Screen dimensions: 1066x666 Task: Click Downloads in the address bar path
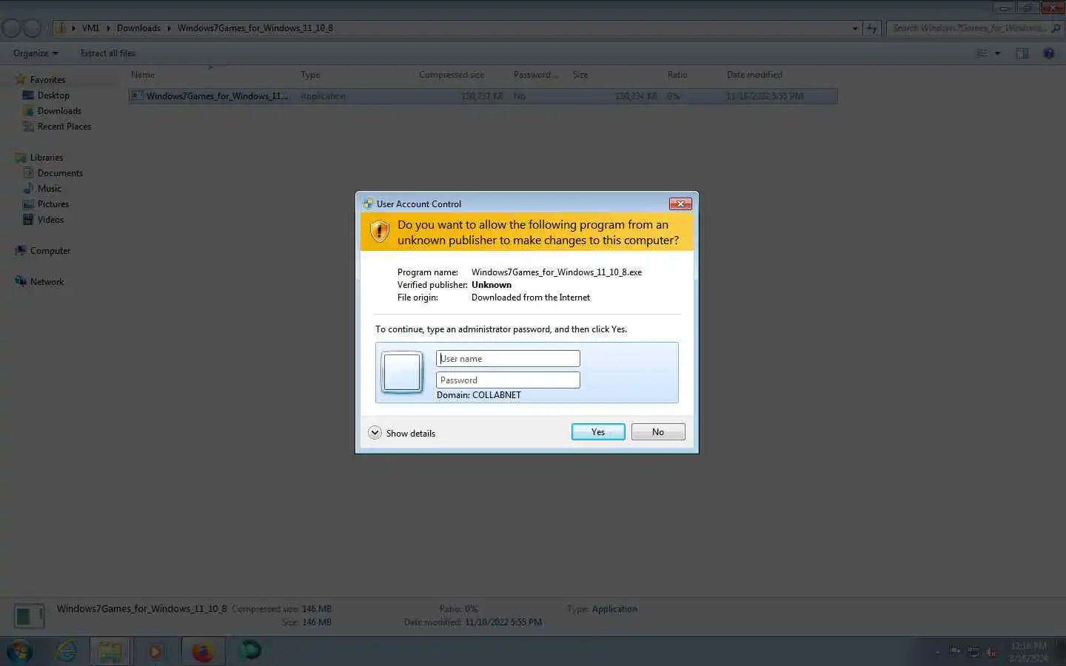(x=138, y=28)
